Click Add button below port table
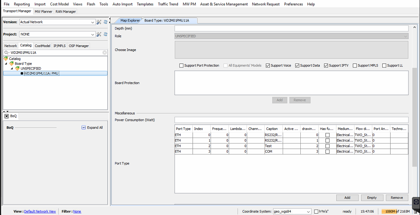The image size is (420, 215). [x=347, y=198]
